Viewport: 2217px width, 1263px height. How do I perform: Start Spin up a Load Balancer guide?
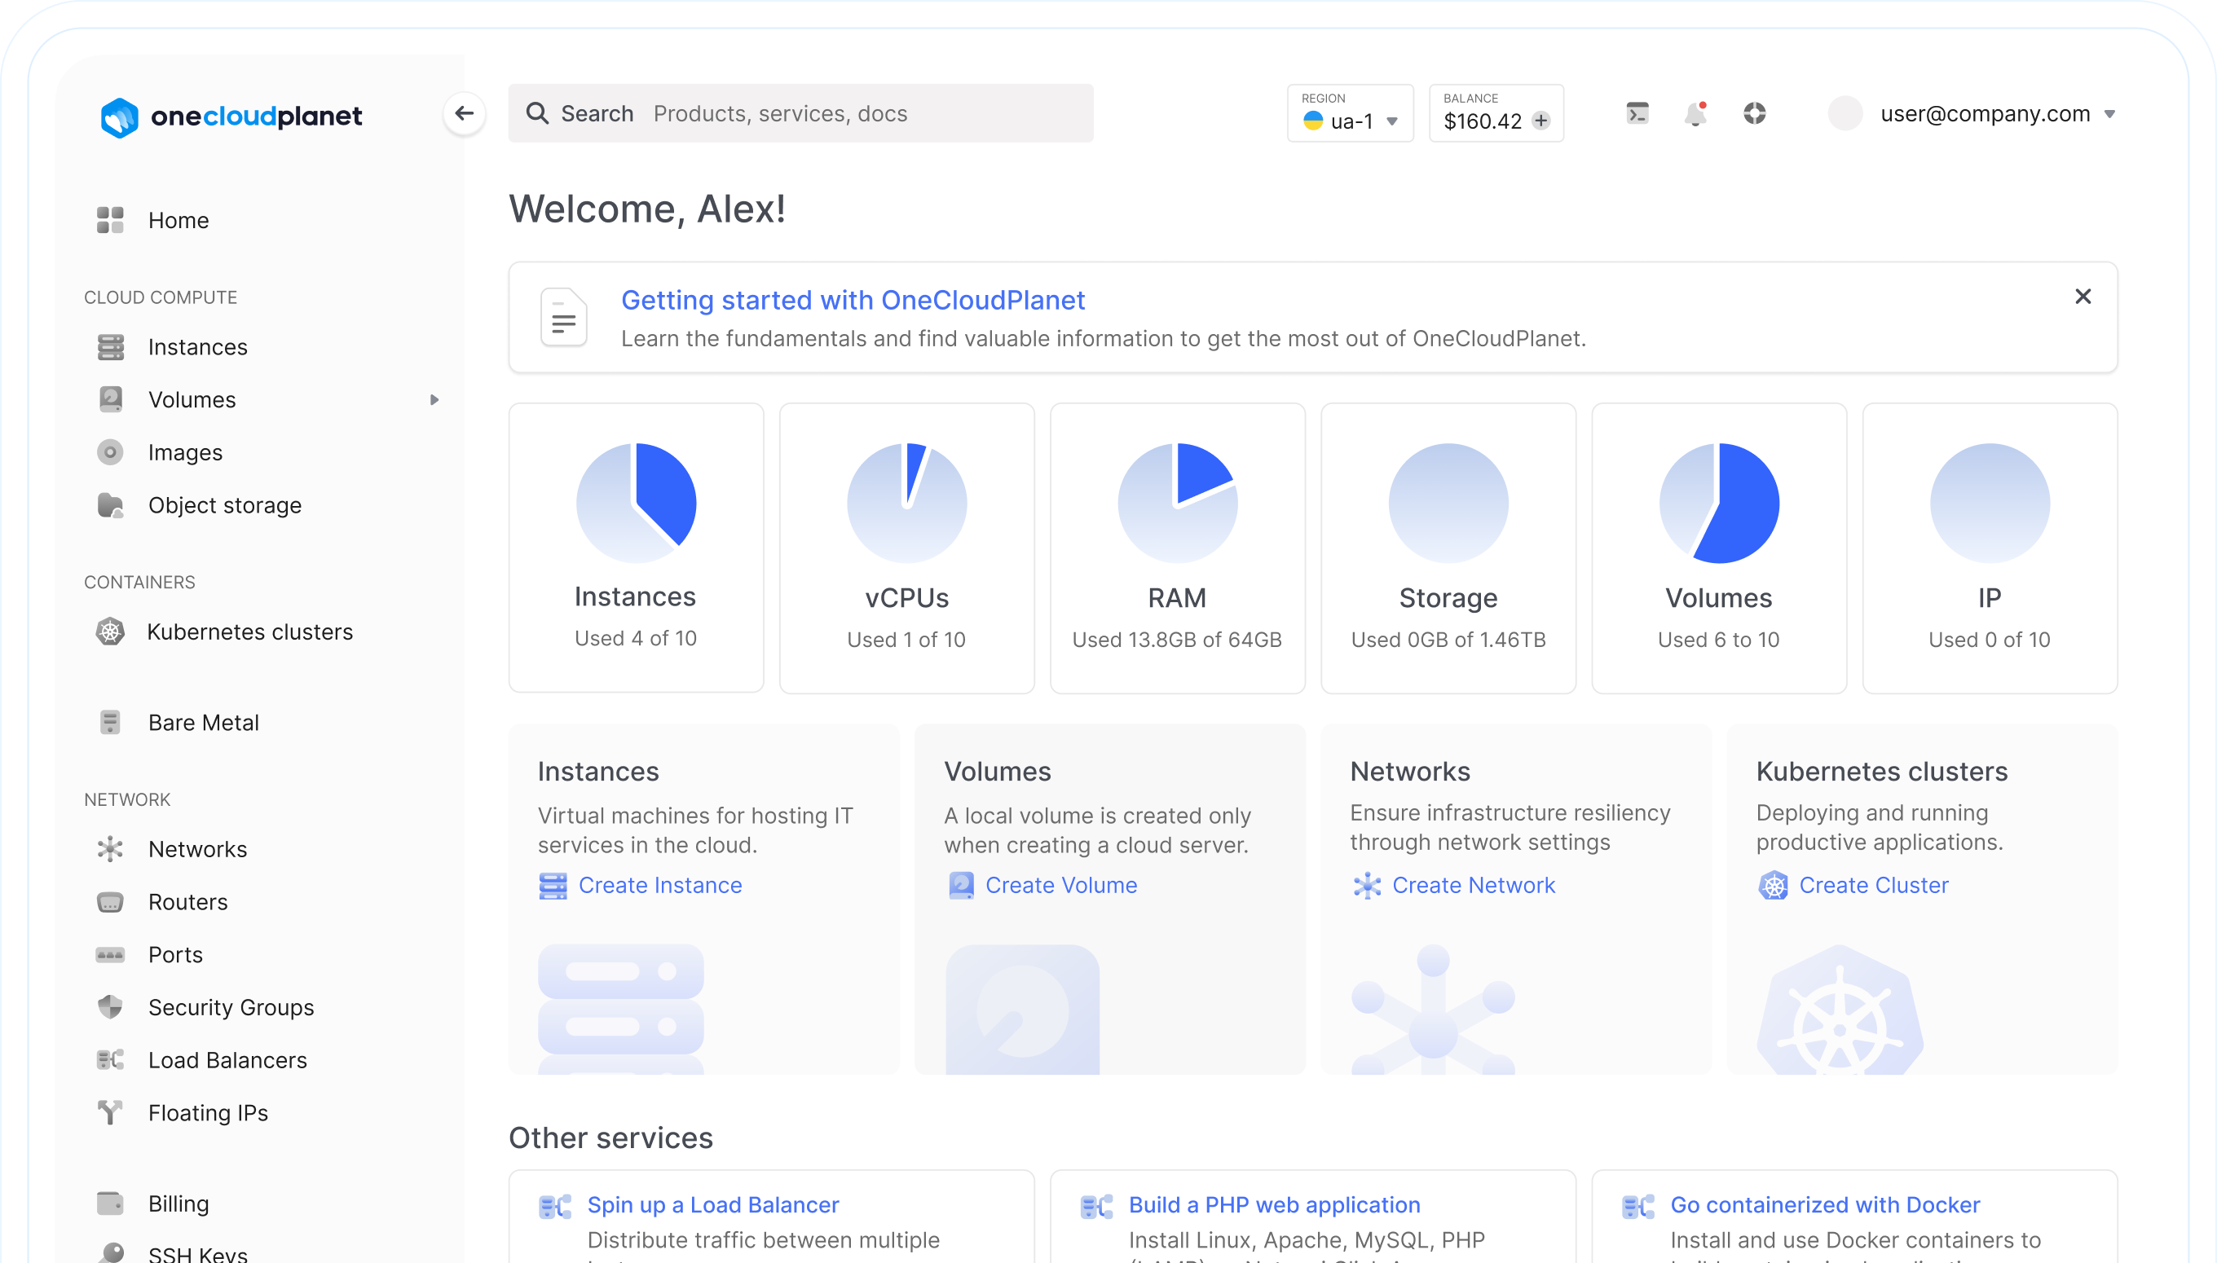coord(712,1204)
